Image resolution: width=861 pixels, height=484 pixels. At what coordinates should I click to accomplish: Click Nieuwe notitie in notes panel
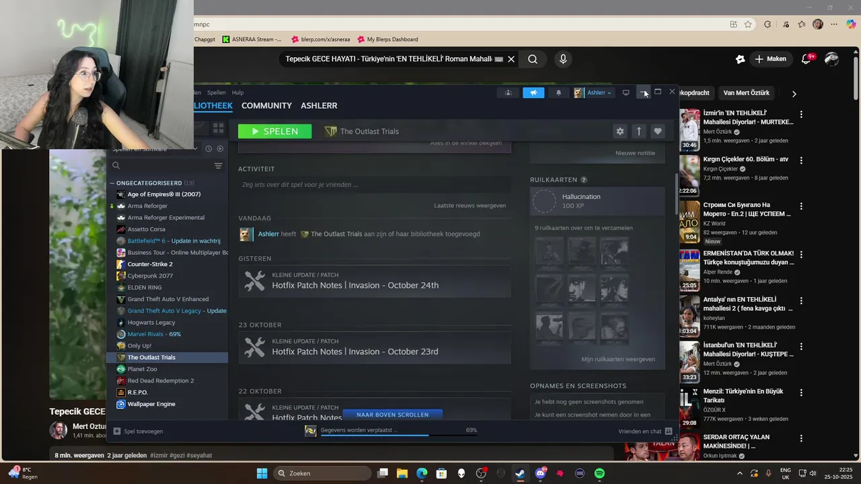coord(635,153)
